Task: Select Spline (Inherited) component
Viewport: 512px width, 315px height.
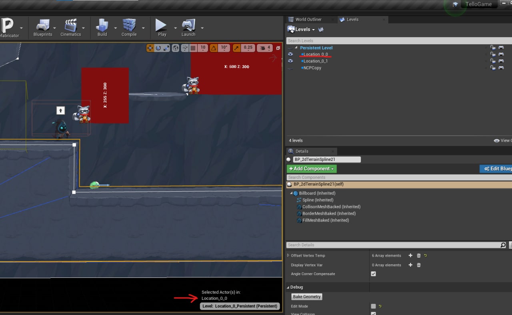Action: [318, 200]
